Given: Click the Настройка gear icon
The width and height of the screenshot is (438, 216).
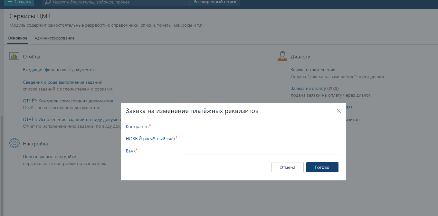Looking at the screenshot, I should (14, 143).
